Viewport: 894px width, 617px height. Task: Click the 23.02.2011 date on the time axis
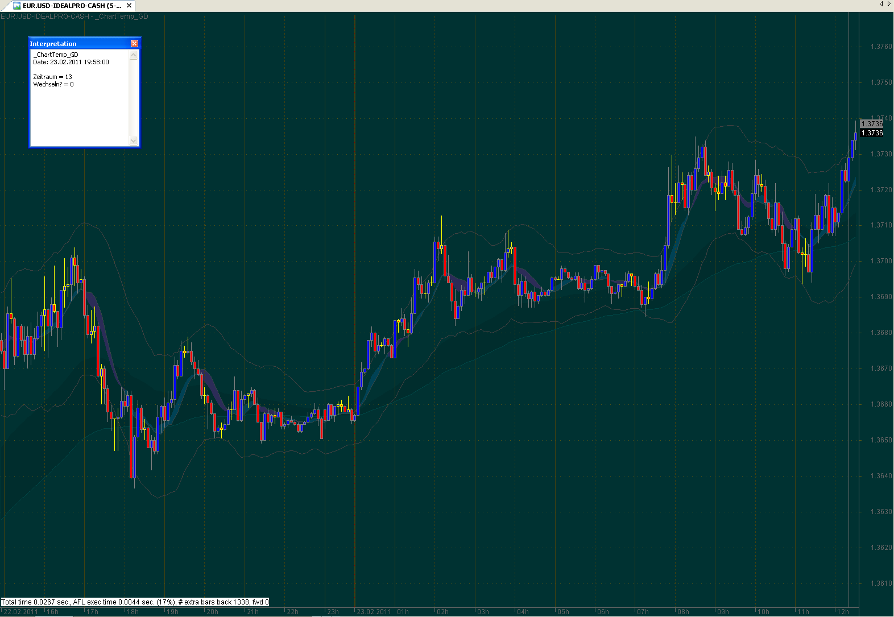(374, 612)
